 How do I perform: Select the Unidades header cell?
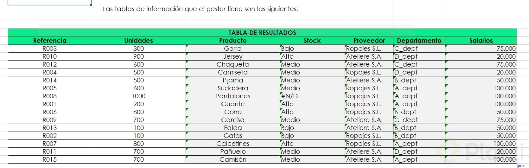coord(138,41)
